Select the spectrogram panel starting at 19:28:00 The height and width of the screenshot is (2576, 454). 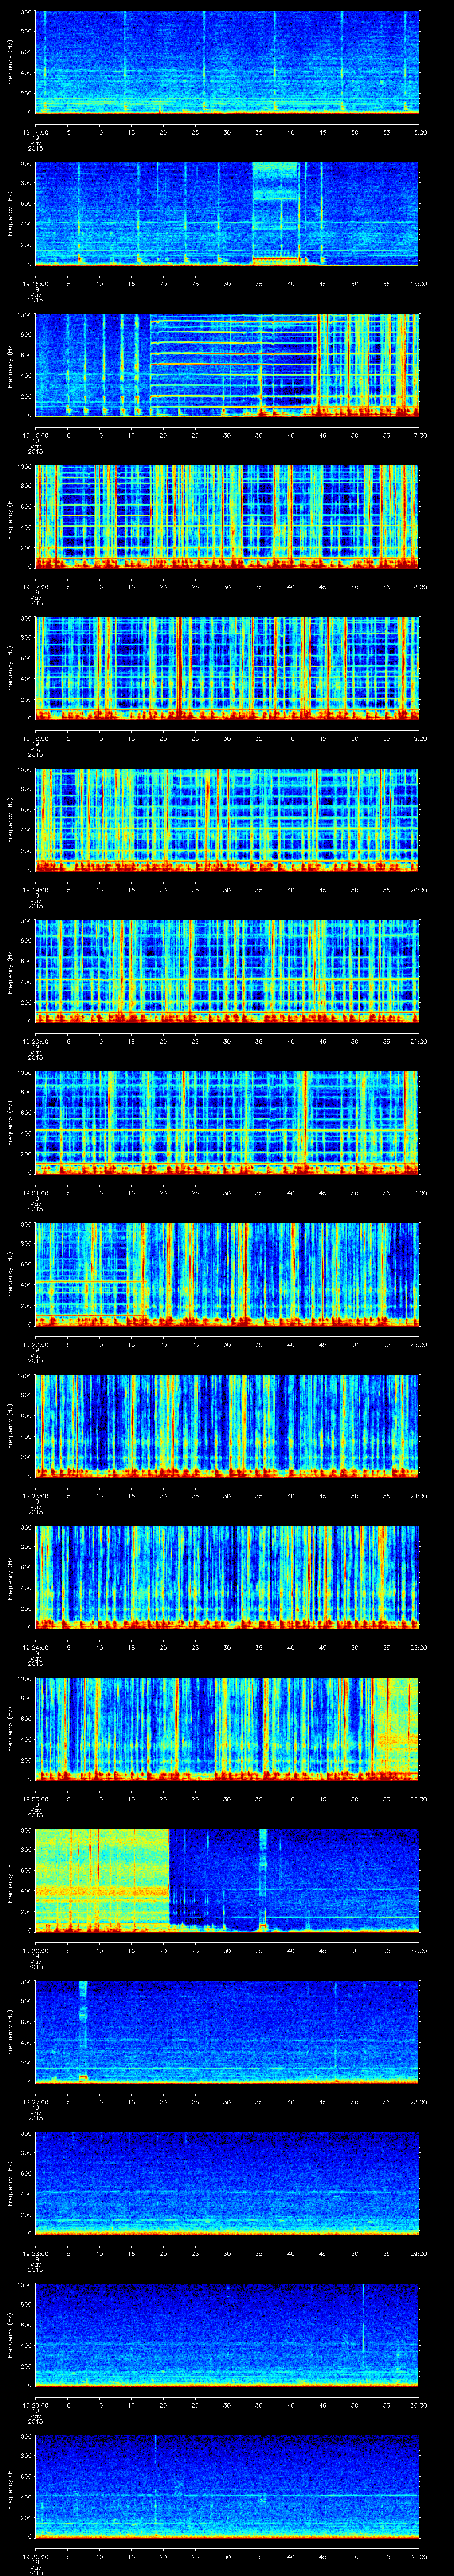tap(227, 2183)
